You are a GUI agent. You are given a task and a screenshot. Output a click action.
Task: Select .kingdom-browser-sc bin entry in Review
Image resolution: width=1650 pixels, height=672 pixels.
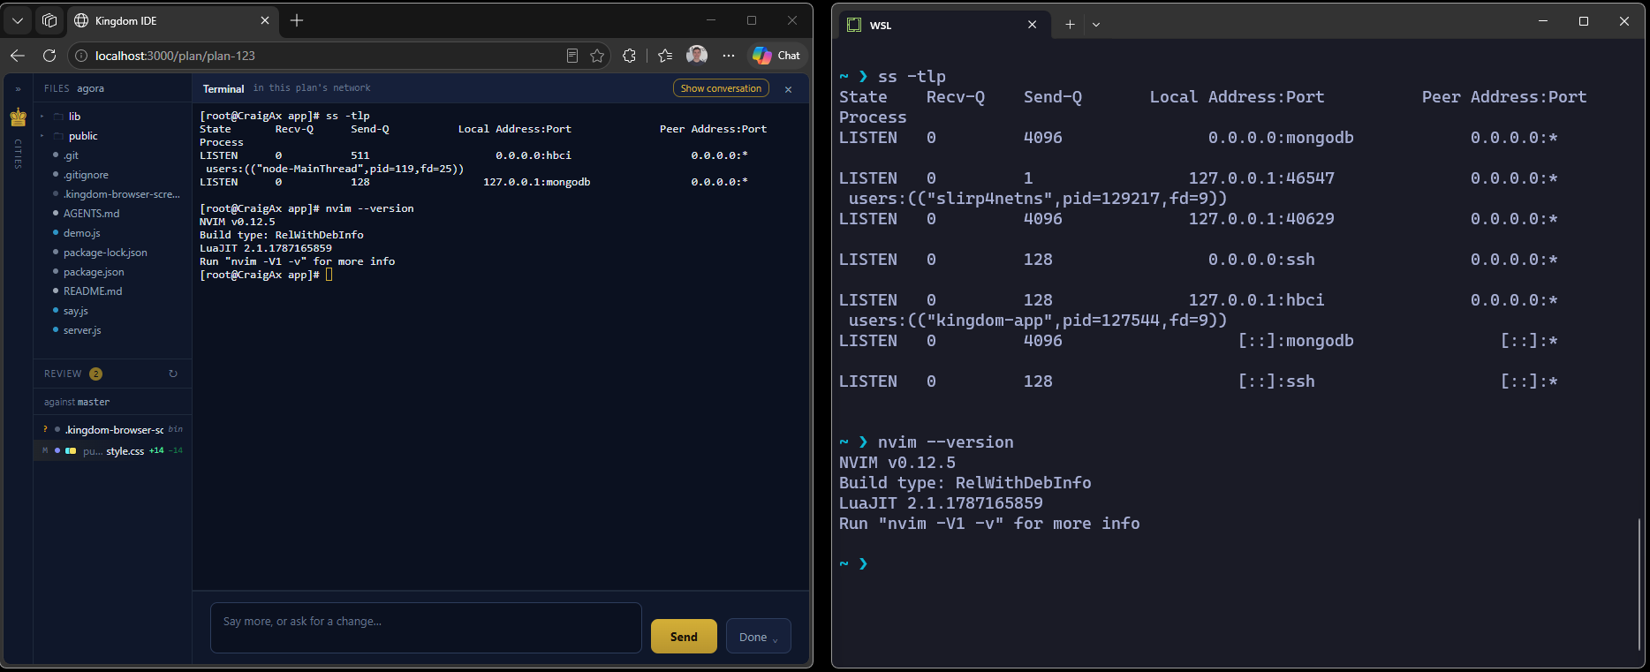pos(112,430)
